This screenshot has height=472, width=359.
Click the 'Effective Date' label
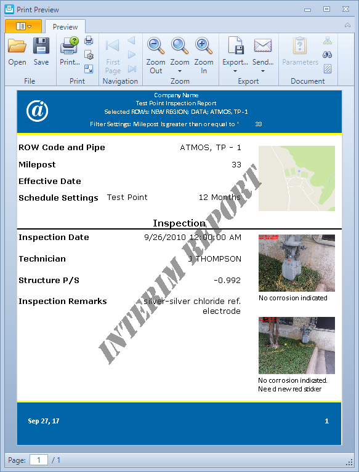pos(50,181)
